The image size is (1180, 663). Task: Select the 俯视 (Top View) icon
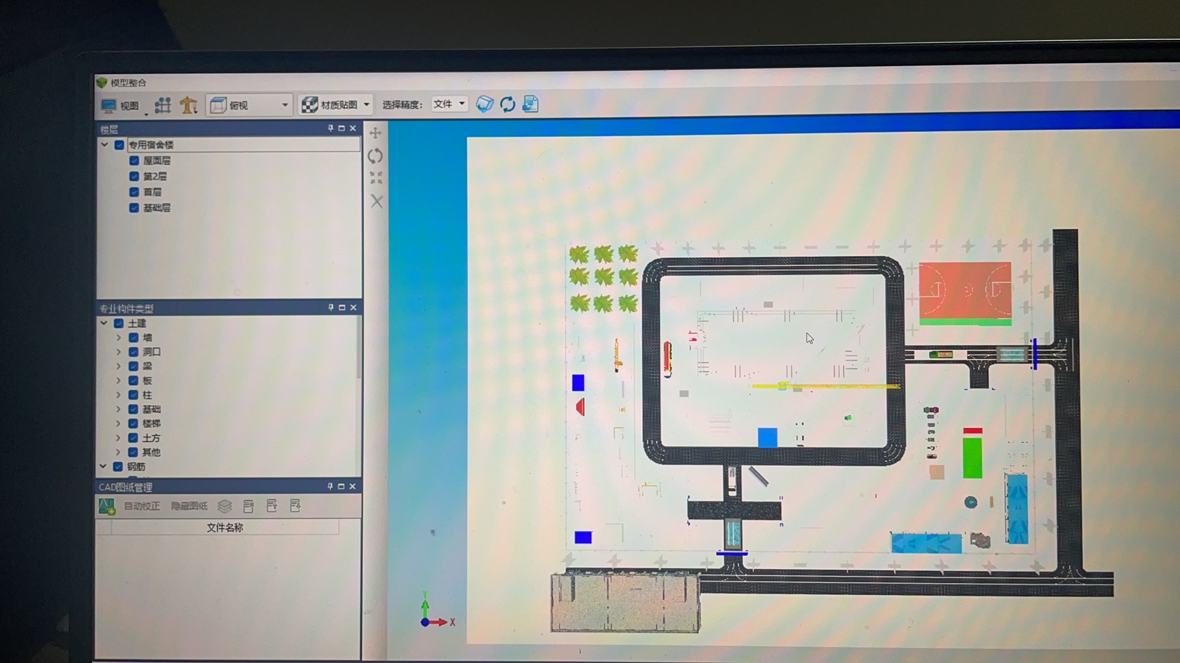click(219, 105)
